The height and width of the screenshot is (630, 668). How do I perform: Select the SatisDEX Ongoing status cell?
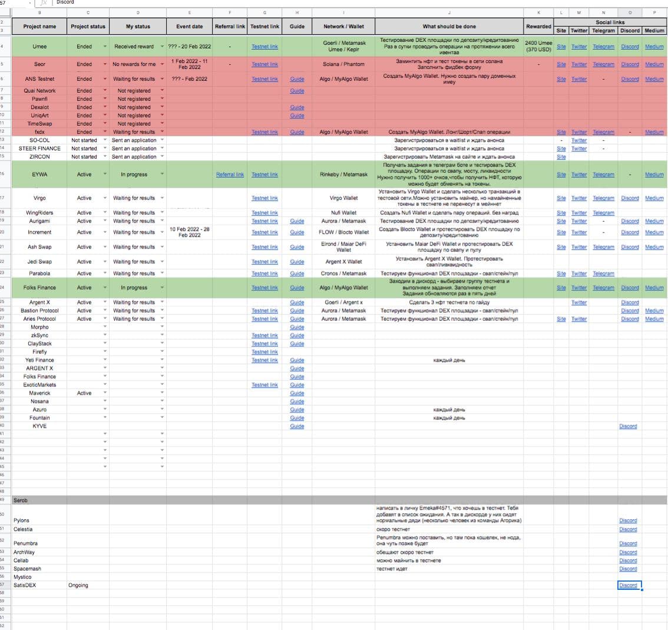[x=88, y=585]
